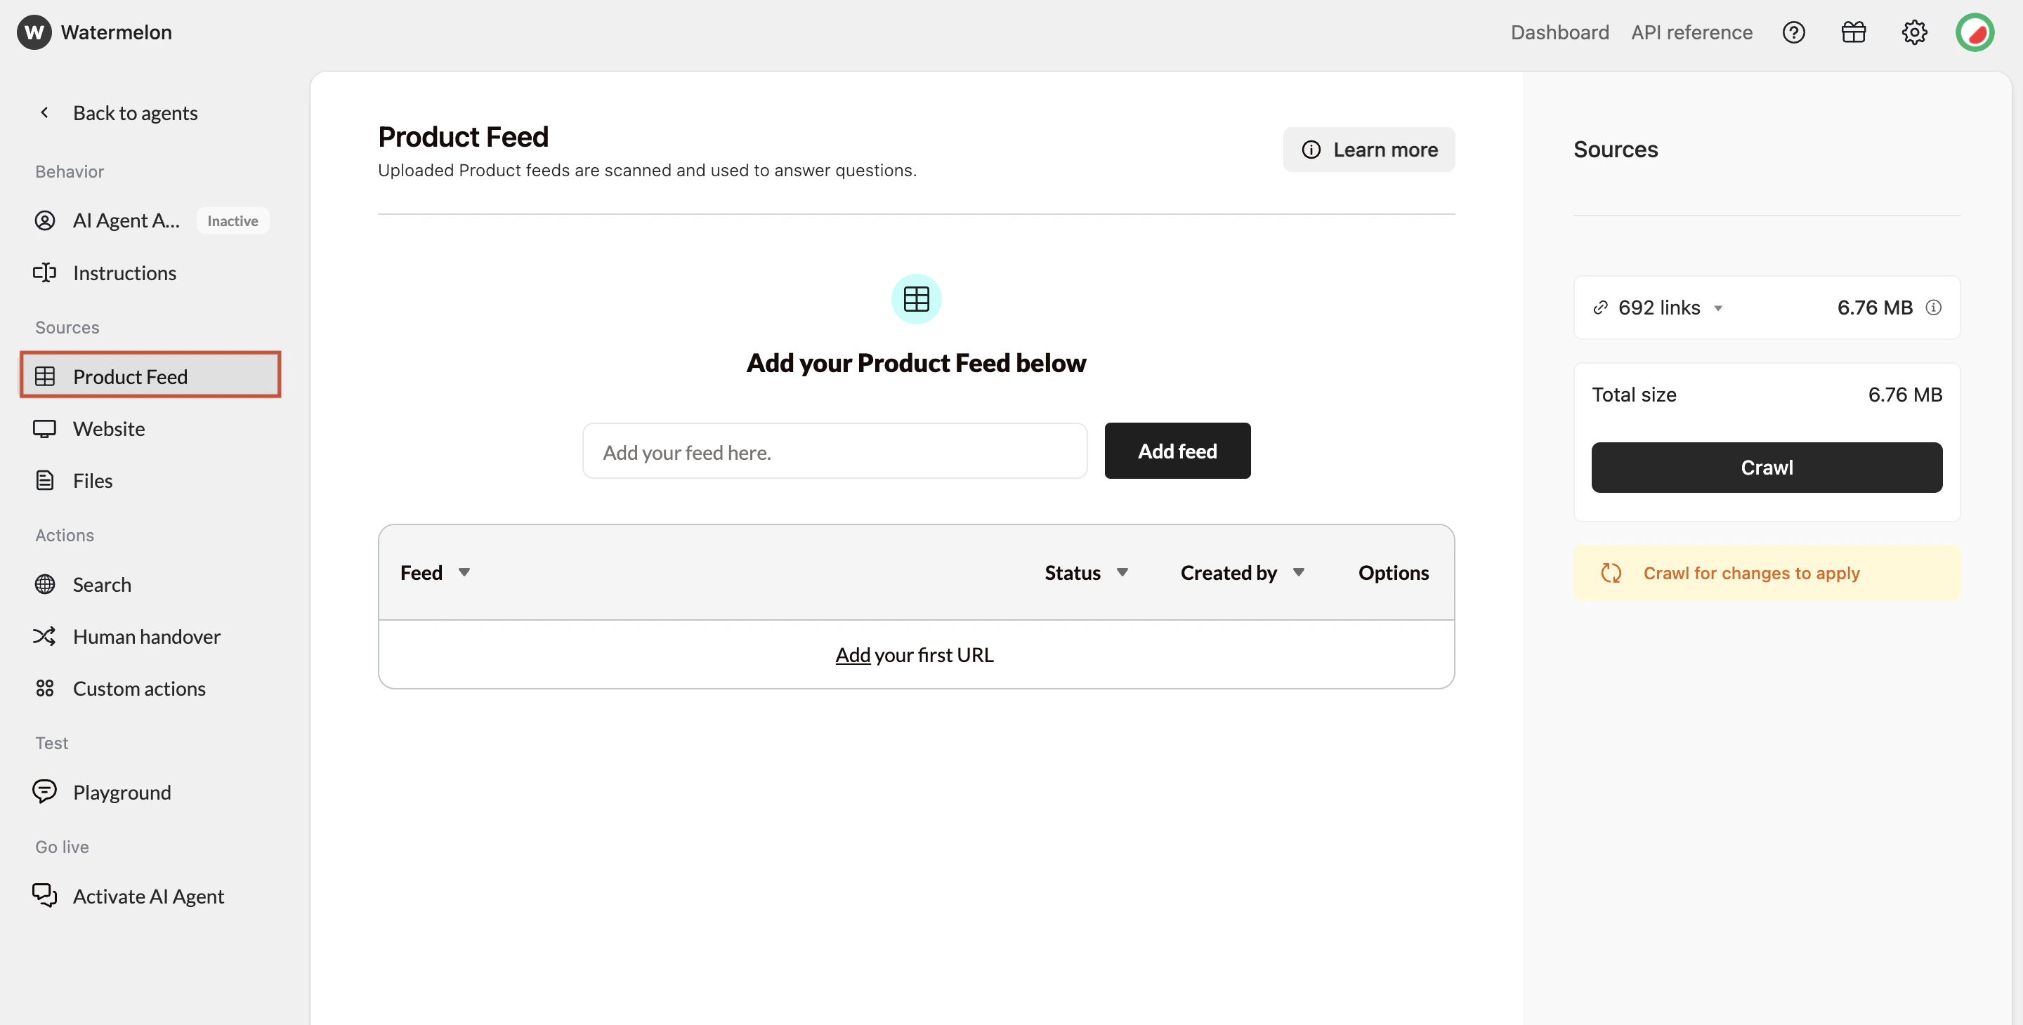Click Back to agents link
2023x1025 pixels.
[x=135, y=112]
